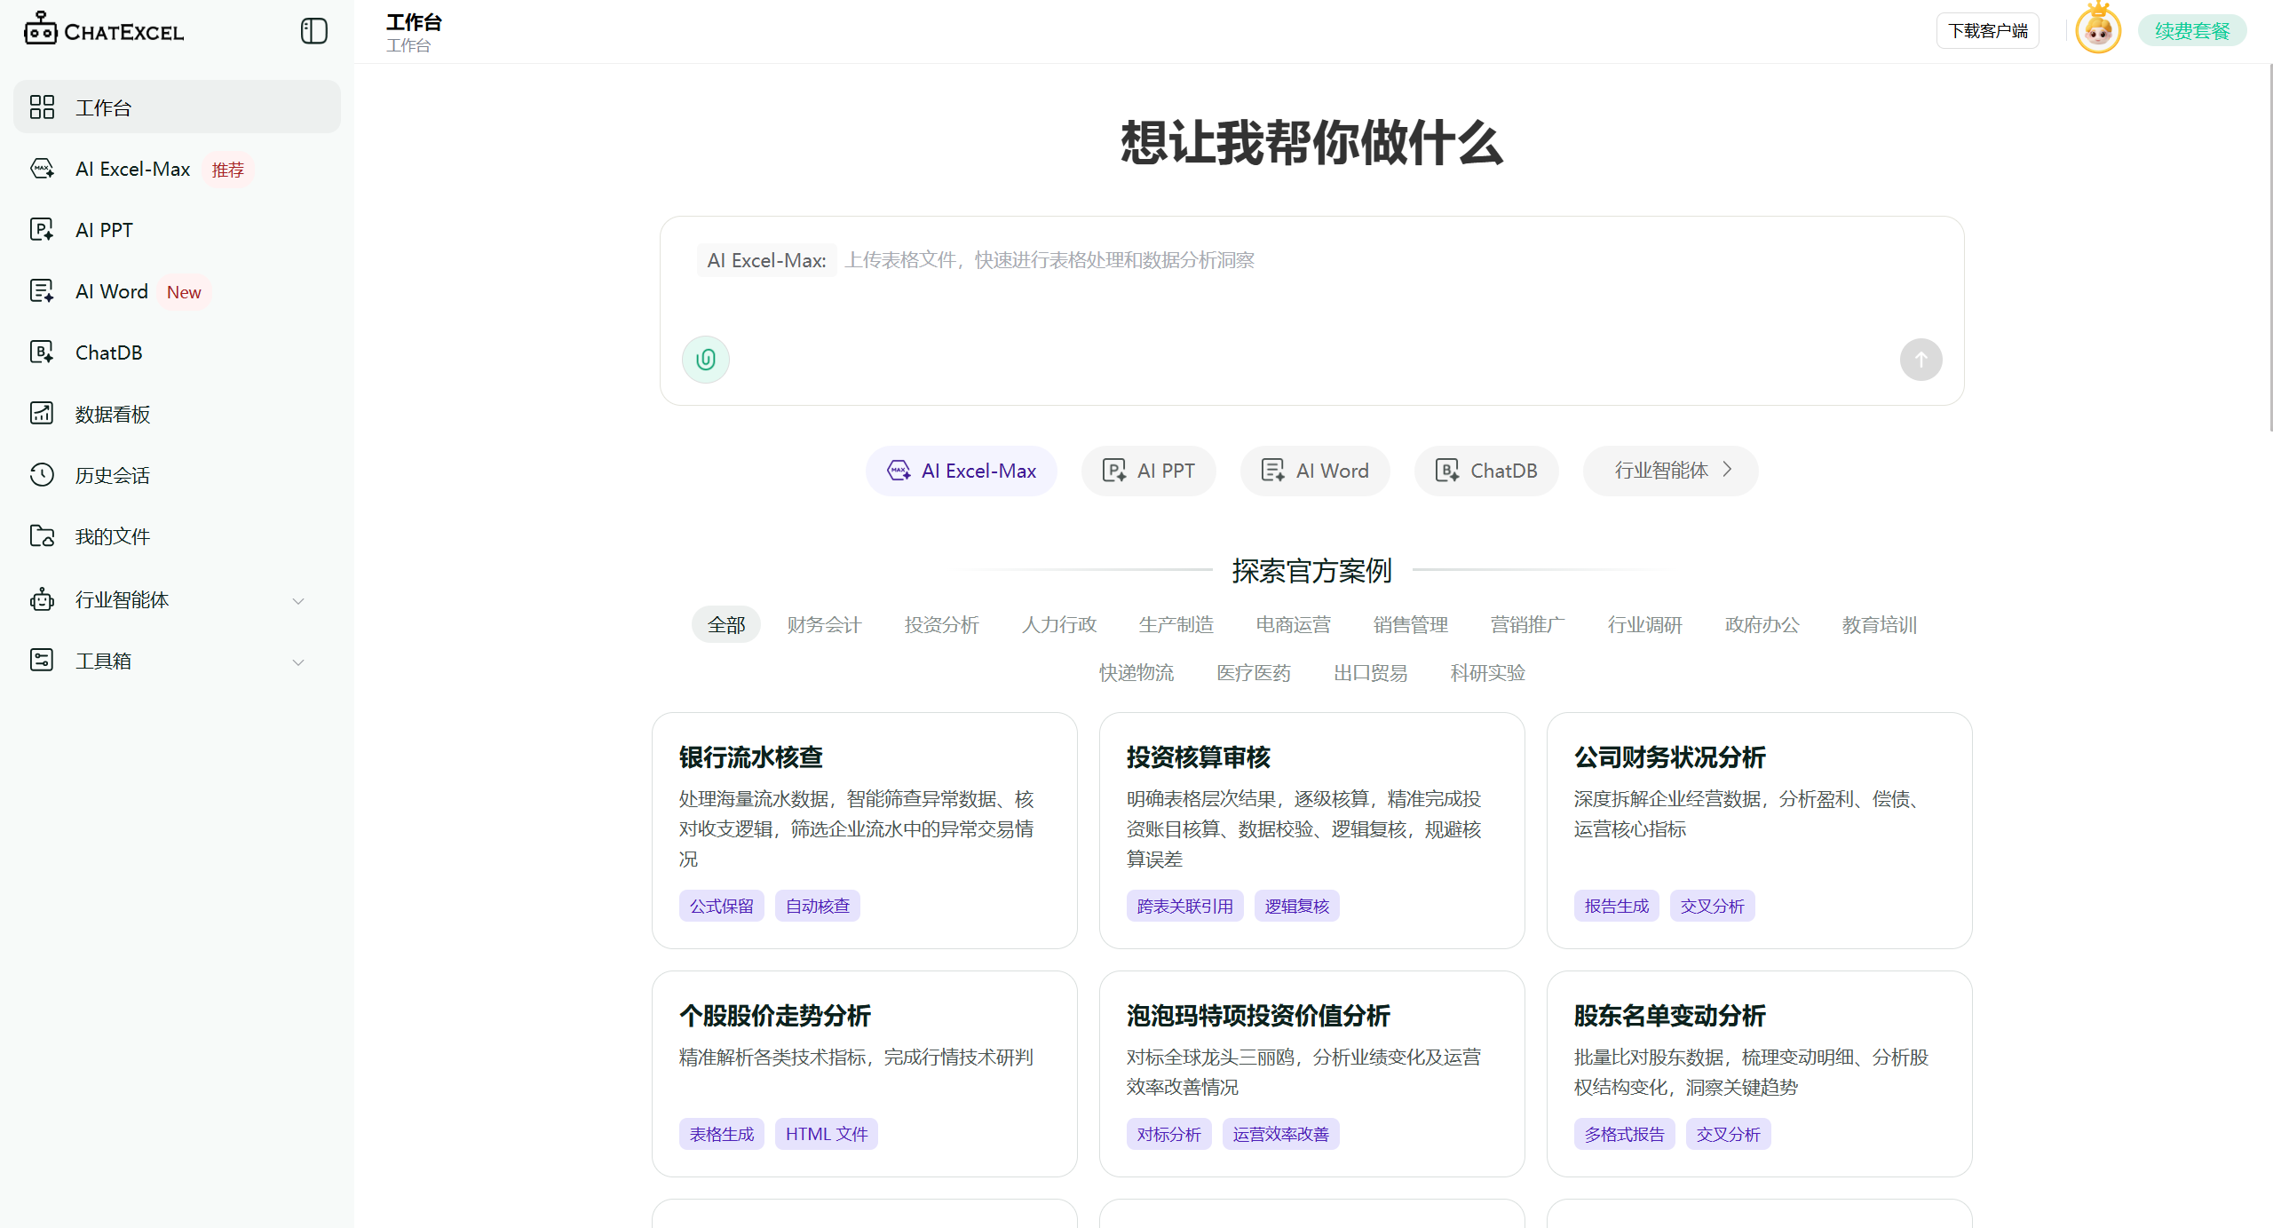Image resolution: width=2273 pixels, height=1228 pixels.
Task: Open the 投资核算审核 case card
Action: click(x=1312, y=830)
